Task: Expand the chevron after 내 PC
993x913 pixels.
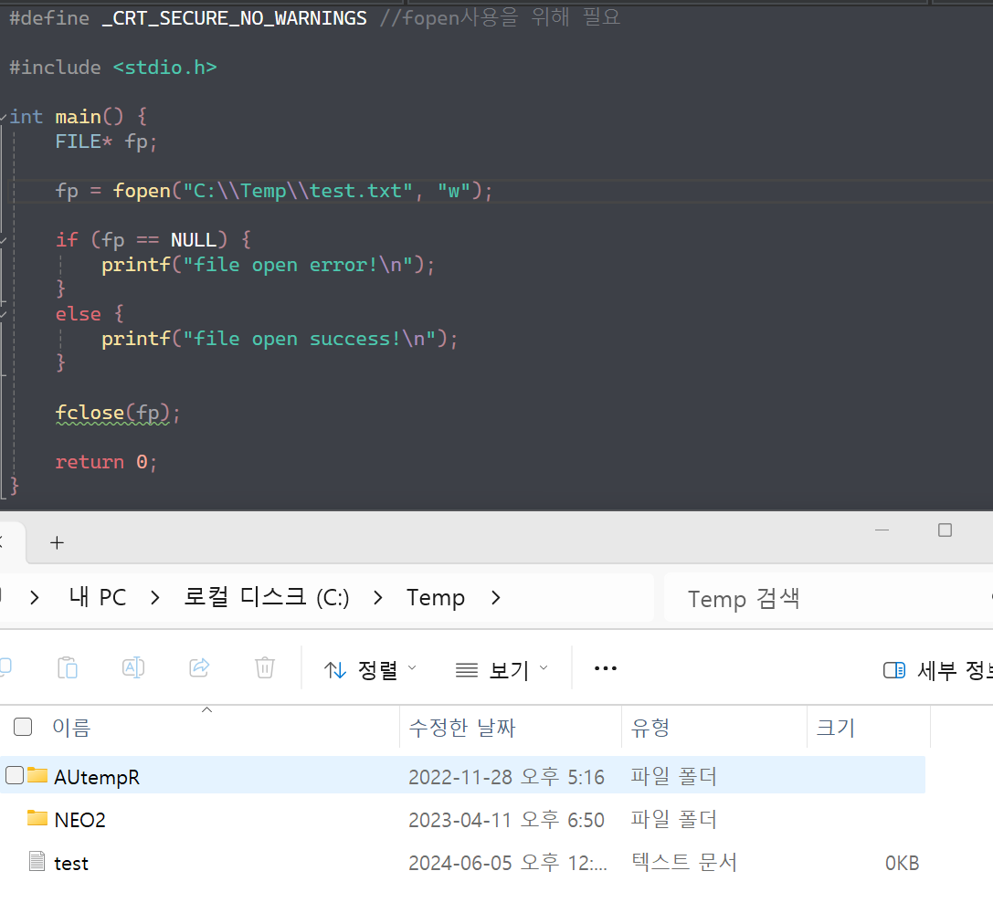Action: click(x=155, y=597)
